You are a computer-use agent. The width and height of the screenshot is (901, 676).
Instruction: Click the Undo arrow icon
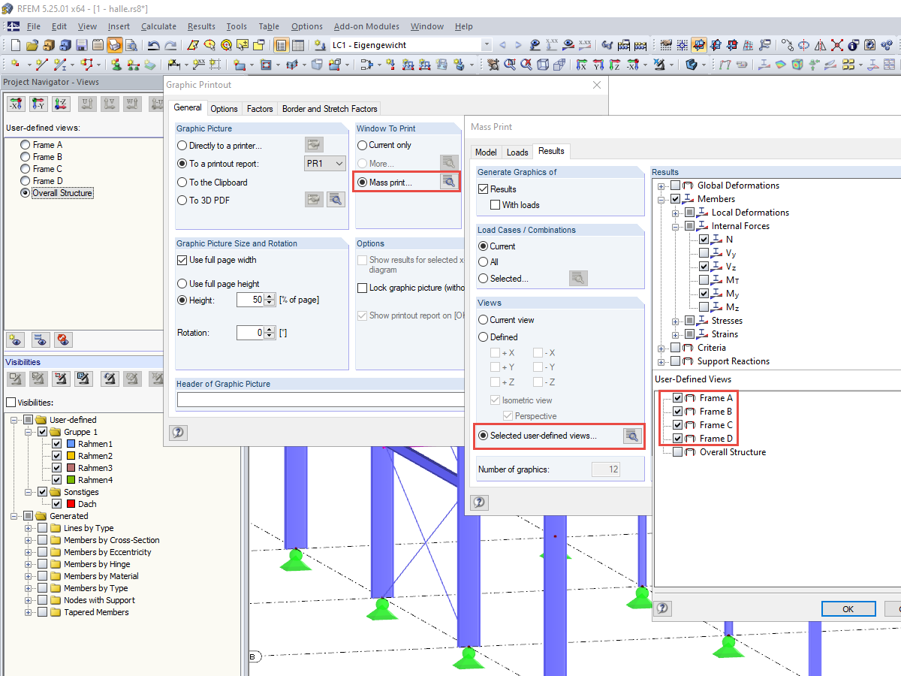click(x=153, y=45)
